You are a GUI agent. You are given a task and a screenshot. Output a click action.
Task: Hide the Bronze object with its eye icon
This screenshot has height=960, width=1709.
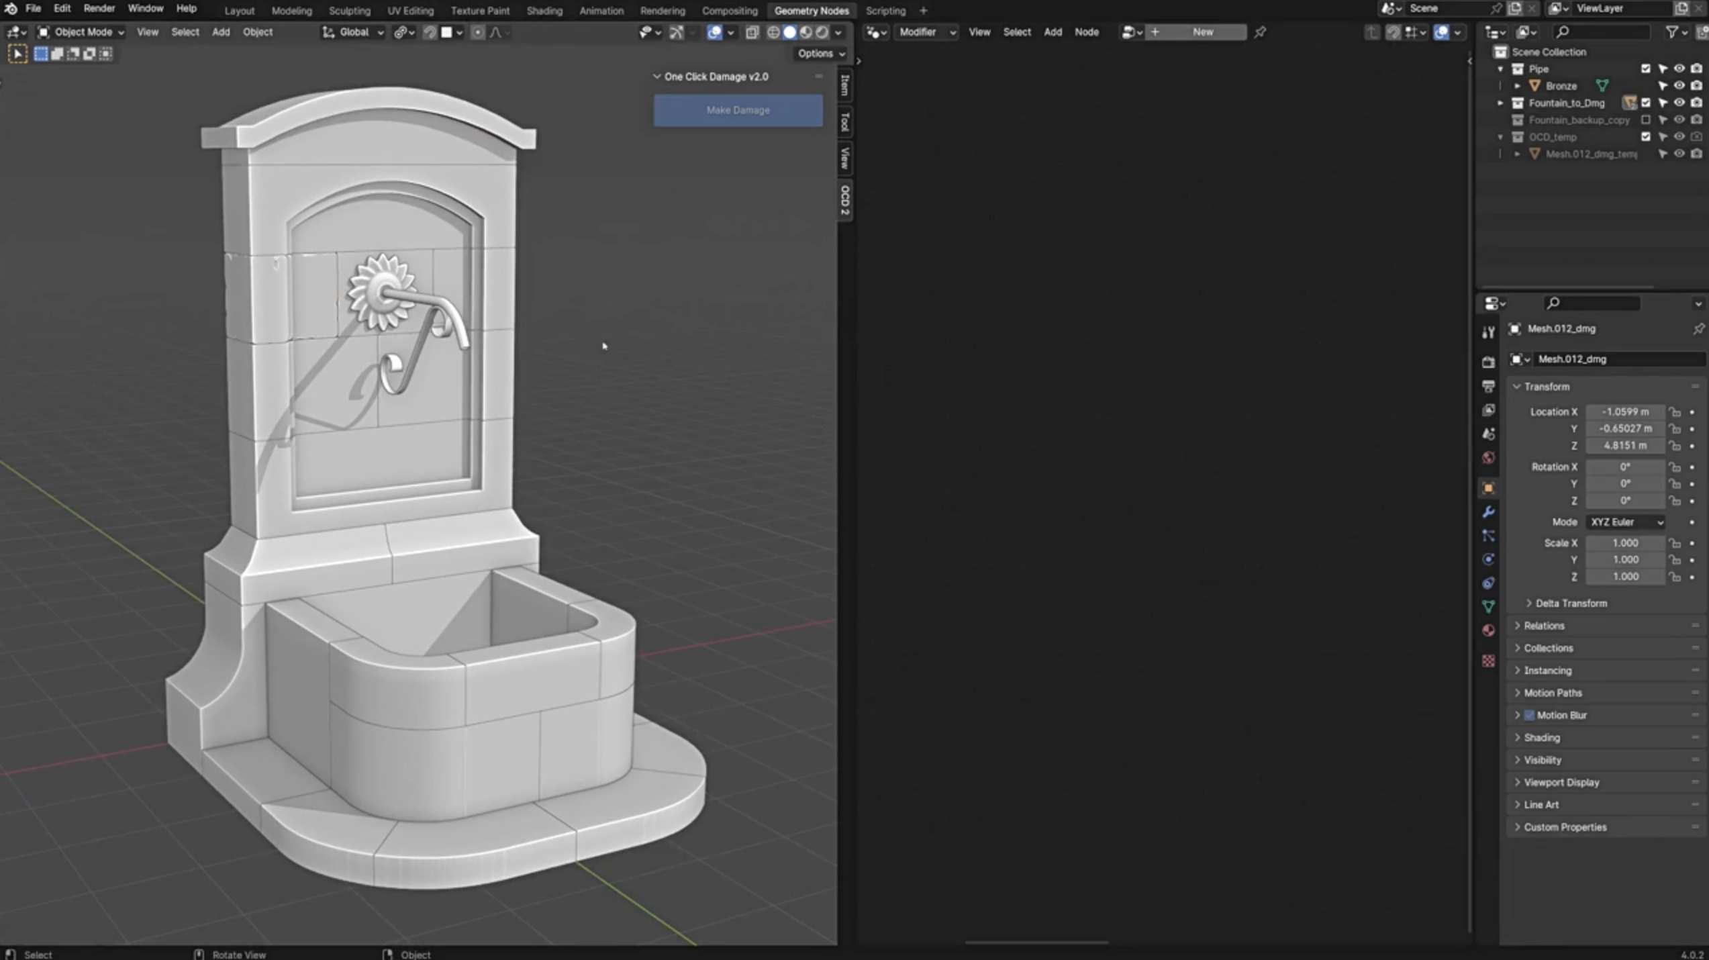[1679, 86]
